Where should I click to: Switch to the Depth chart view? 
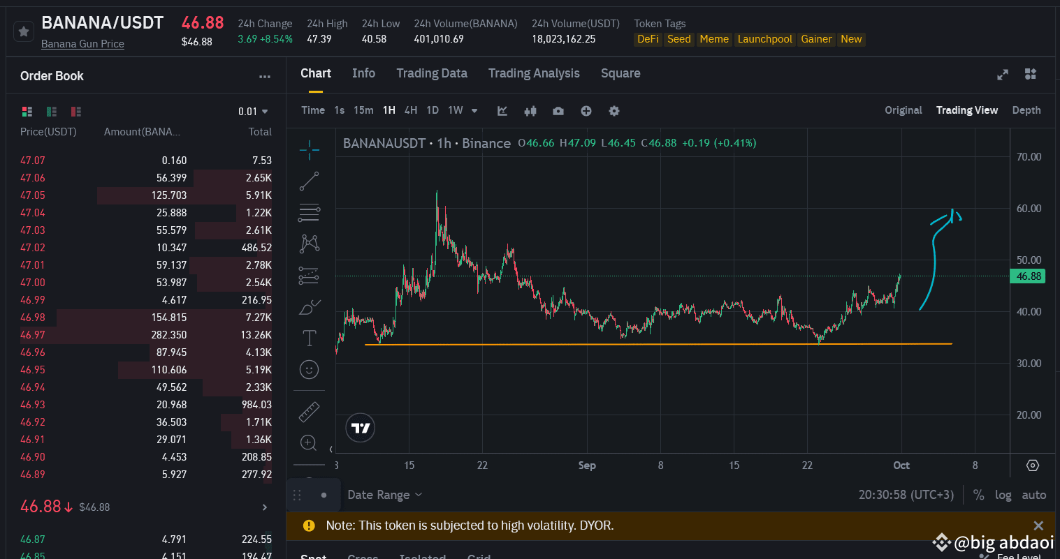(x=1026, y=110)
